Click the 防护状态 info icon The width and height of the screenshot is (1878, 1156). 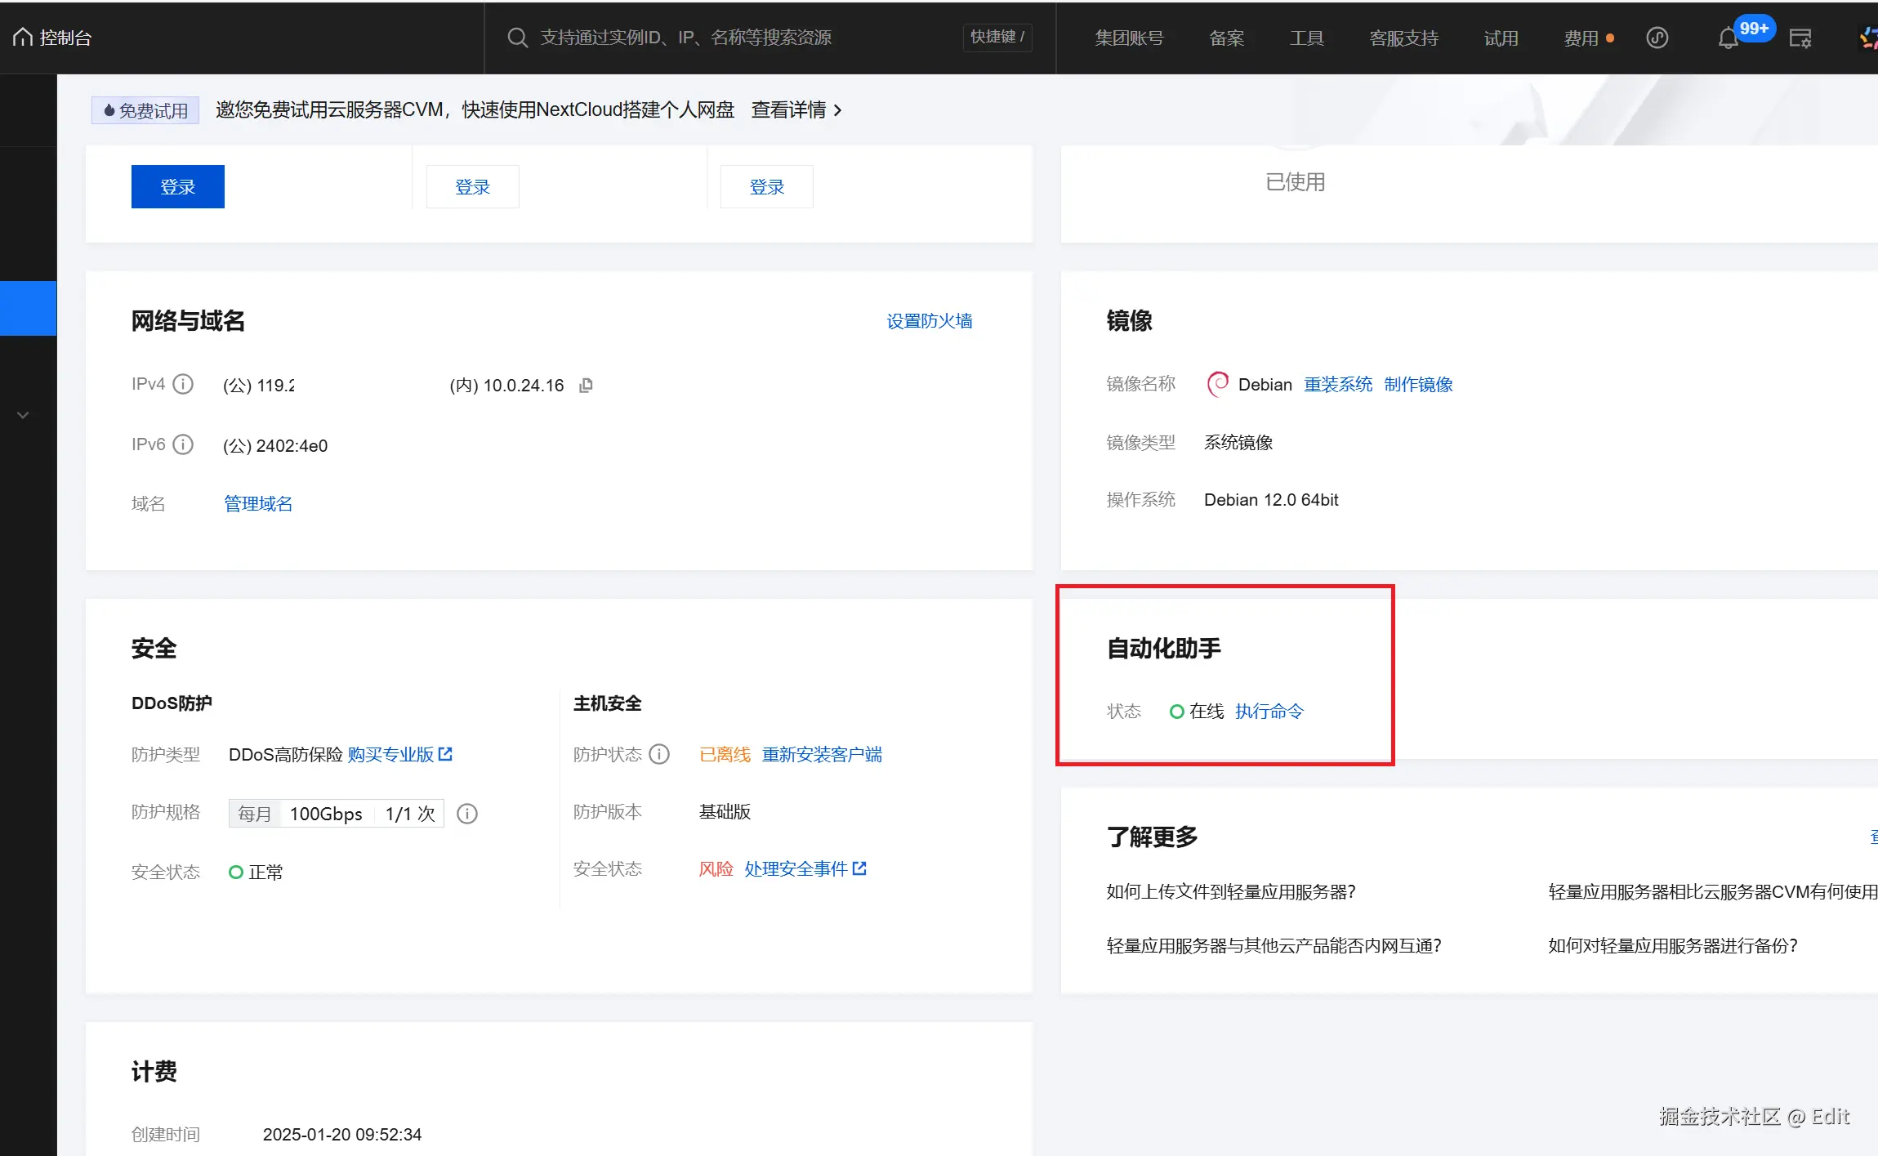point(659,754)
